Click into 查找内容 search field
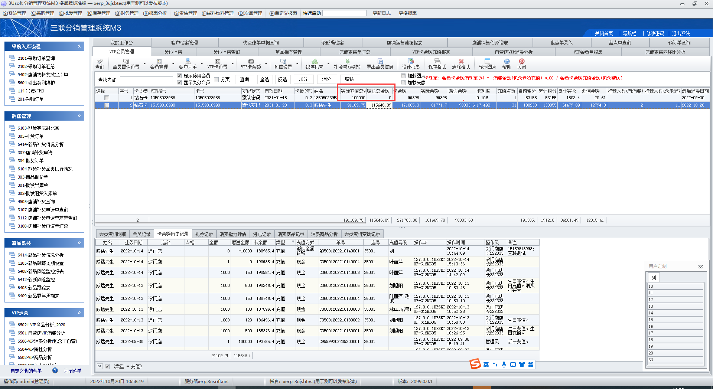Image resolution: width=713 pixels, height=389 pixels. (146, 80)
